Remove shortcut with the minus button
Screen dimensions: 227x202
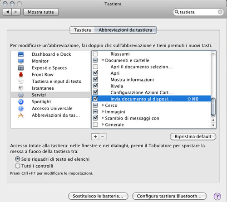(103, 137)
